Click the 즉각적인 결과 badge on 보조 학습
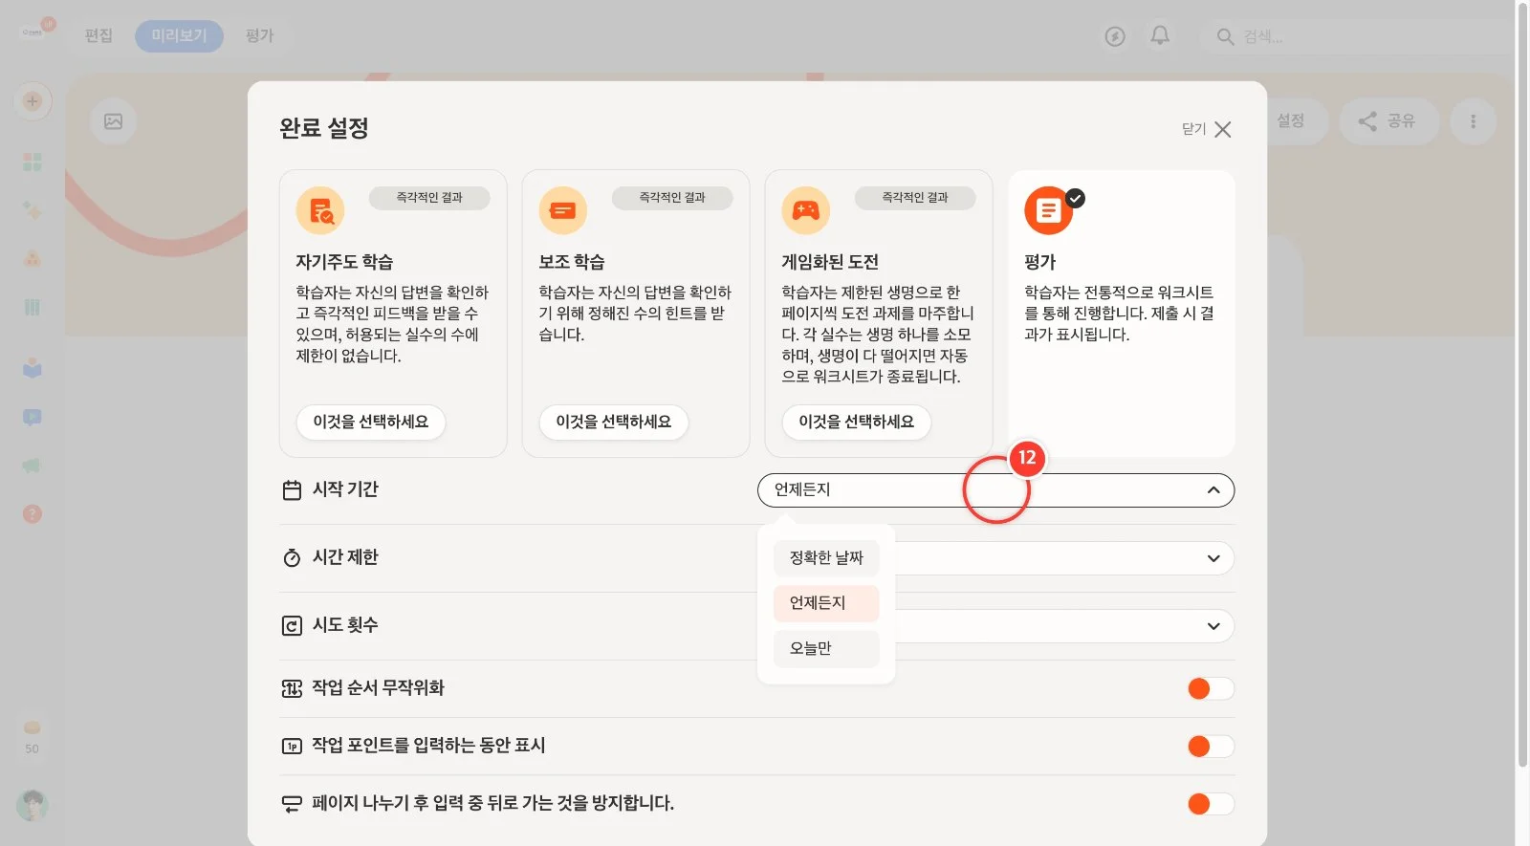1530x846 pixels. (672, 198)
